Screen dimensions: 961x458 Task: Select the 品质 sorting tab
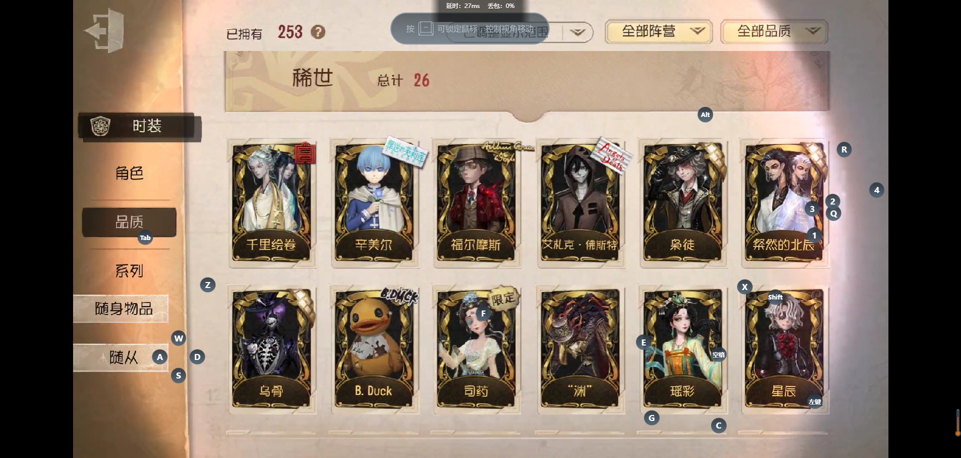pyautogui.click(x=129, y=222)
